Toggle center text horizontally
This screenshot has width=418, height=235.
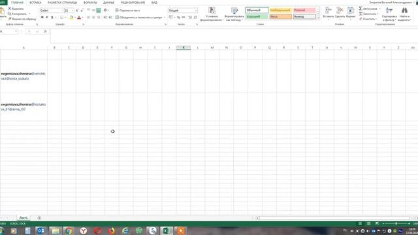(x=93, y=18)
